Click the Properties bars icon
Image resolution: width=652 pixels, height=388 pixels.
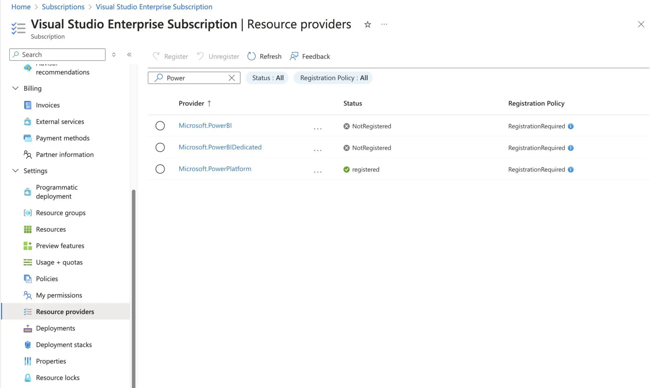(28, 361)
